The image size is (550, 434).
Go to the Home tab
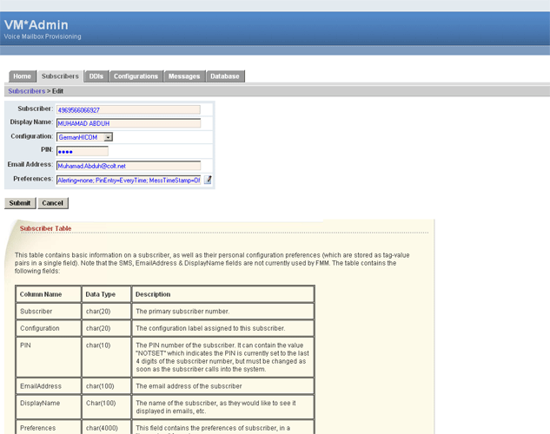(x=22, y=76)
